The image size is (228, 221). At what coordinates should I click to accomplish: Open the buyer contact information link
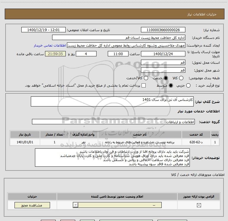pos(50,45)
